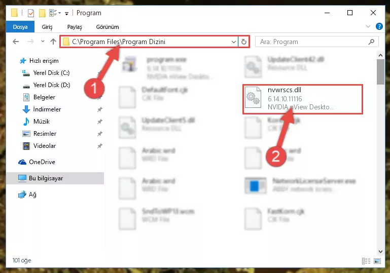
Task: Select OneDrive in the navigation pane
Action: point(42,162)
